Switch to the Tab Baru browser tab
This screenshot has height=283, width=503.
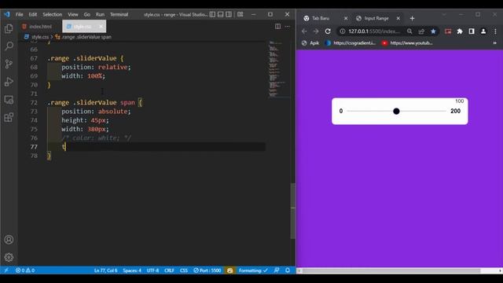(321, 19)
